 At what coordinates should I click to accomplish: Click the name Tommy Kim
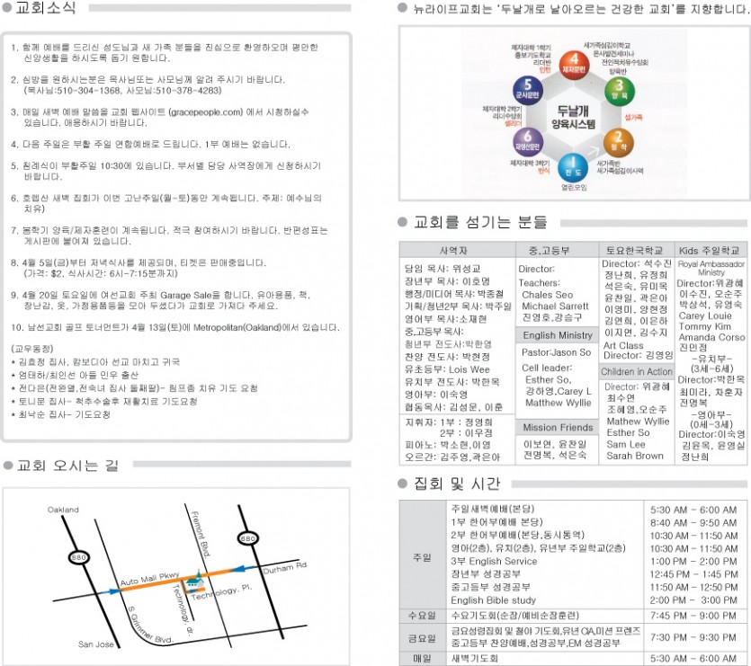[x=705, y=326]
